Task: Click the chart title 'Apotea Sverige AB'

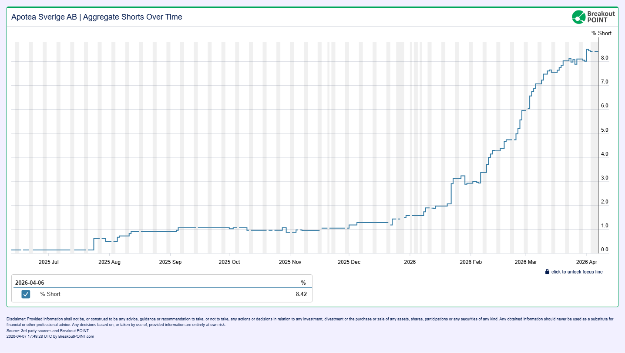Action: (44, 17)
